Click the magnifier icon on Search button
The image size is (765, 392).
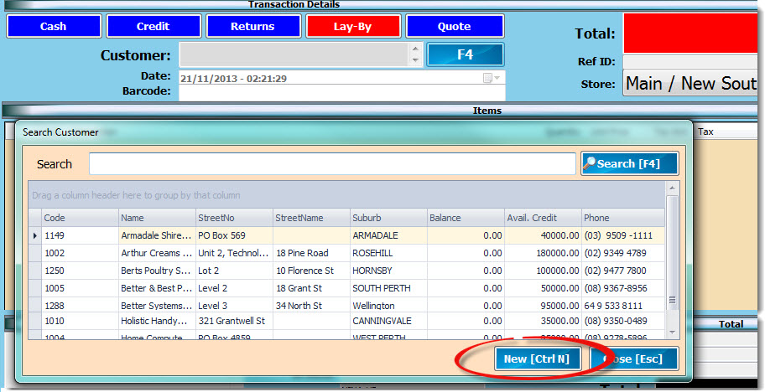coord(590,163)
